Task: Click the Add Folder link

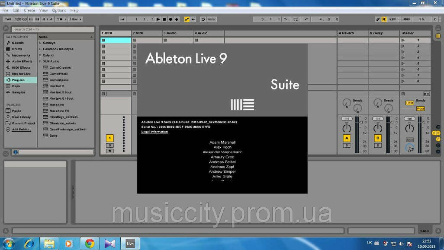Action: [22, 130]
